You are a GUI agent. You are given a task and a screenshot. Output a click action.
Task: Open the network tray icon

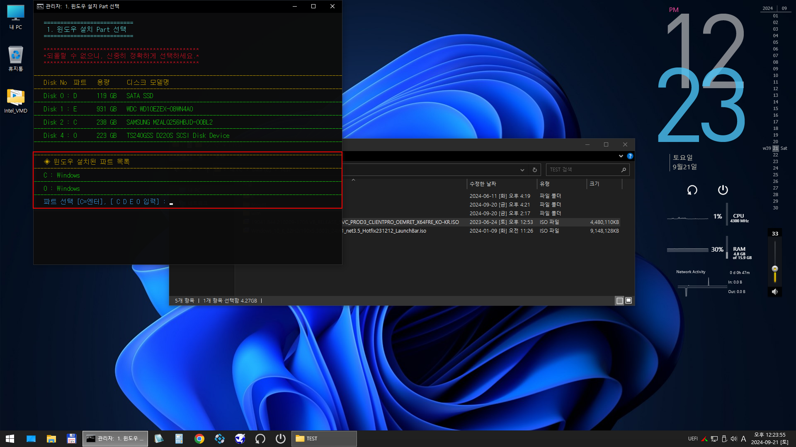(714, 439)
